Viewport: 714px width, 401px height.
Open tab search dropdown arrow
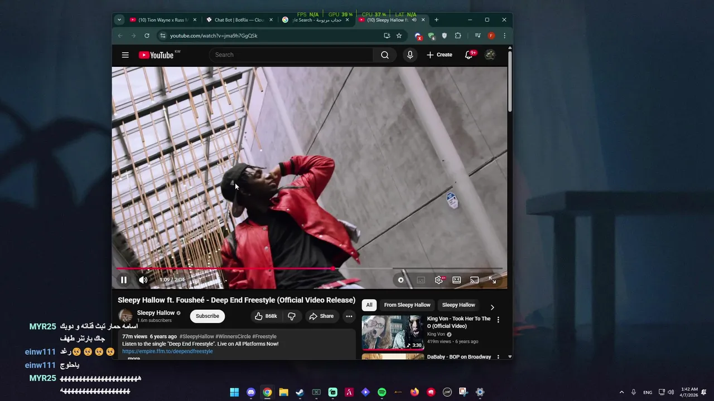[x=119, y=20]
